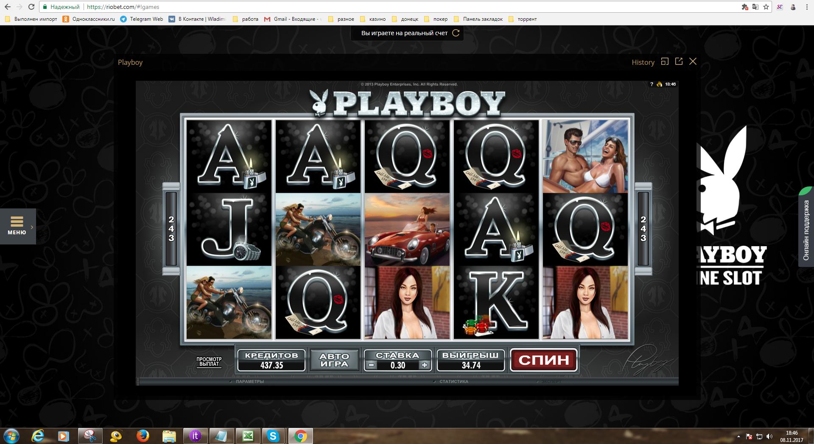Bookmark this page with the star icon
This screenshot has height=444, width=814.
[x=766, y=7]
